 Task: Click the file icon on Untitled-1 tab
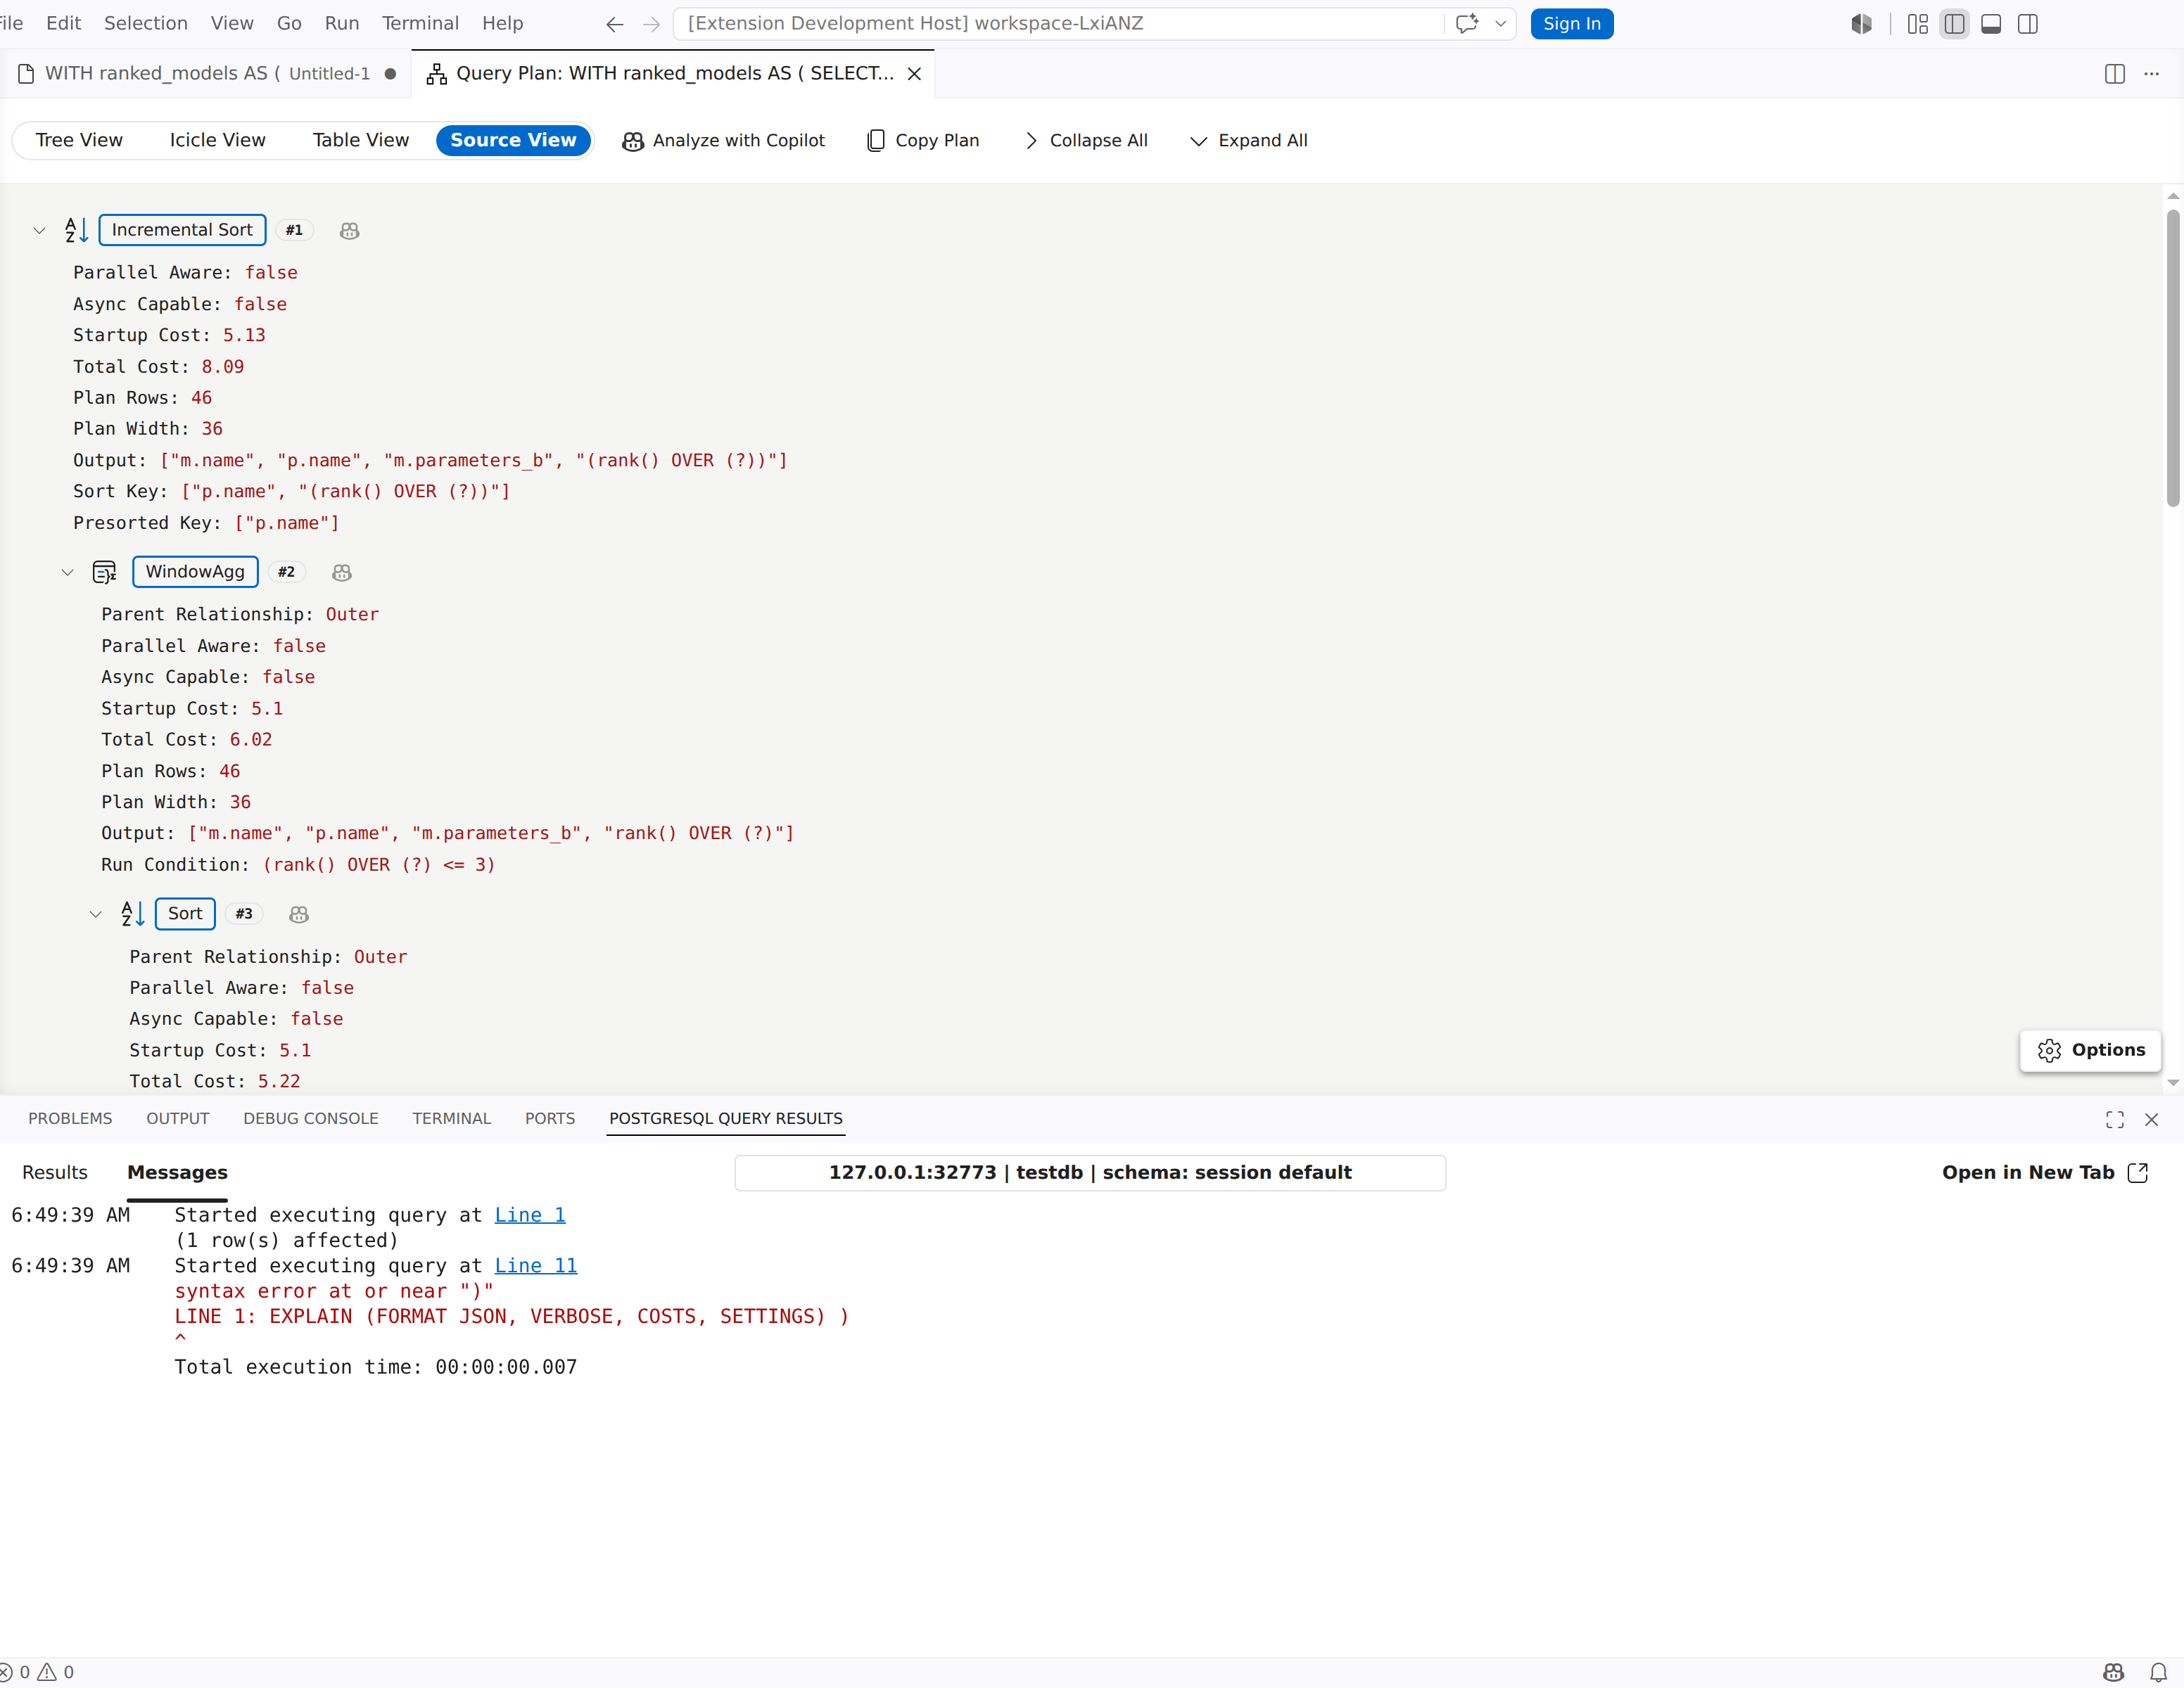[x=27, y=74]
